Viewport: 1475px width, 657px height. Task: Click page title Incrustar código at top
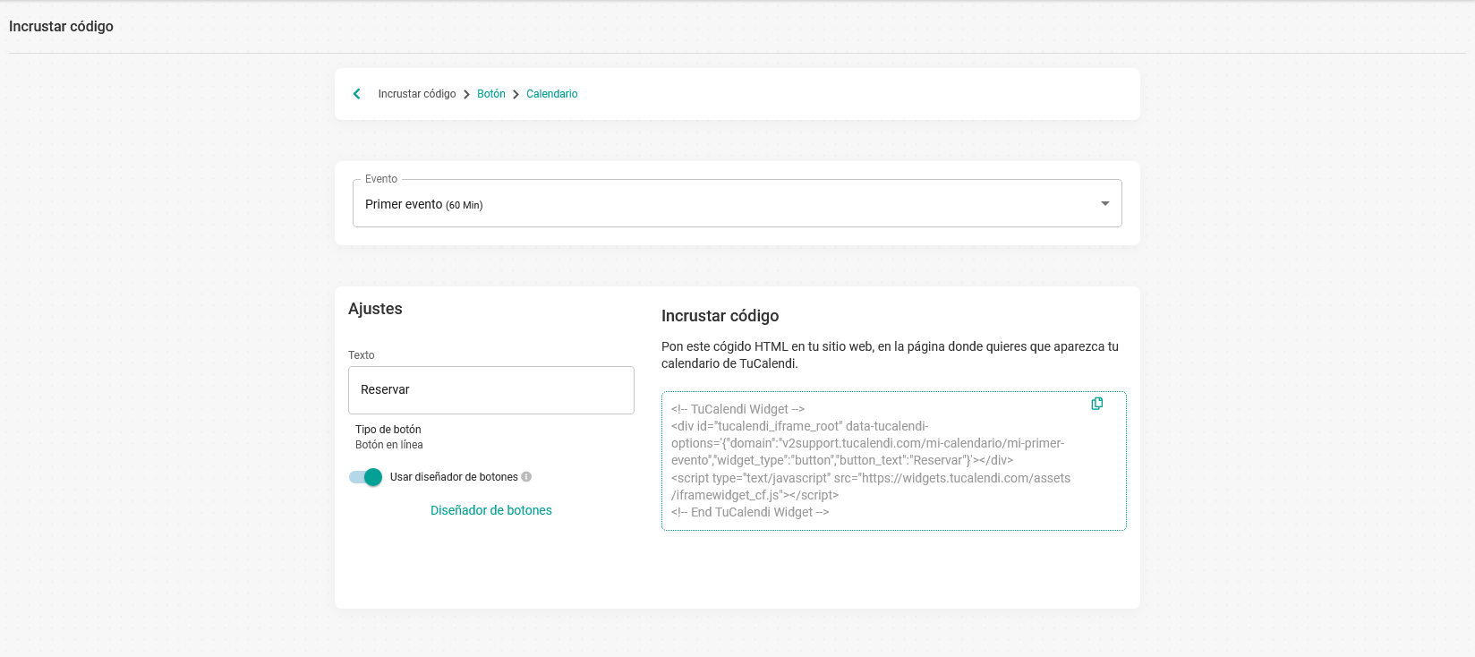61,26
